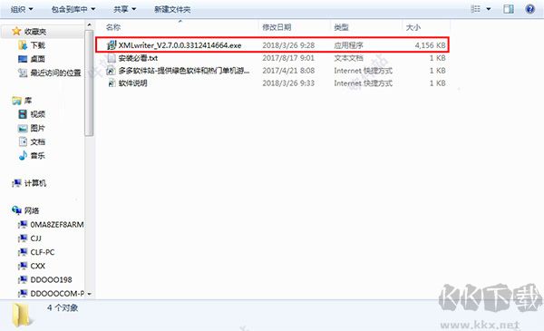Click the 多多软件站 shortcut icon
The image size is (544, 331).
112,71
